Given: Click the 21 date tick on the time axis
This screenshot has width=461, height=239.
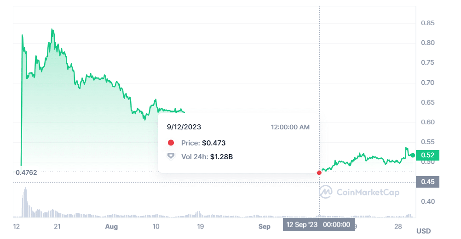Looking at the screenshot, I should click(x=58, y=227).
